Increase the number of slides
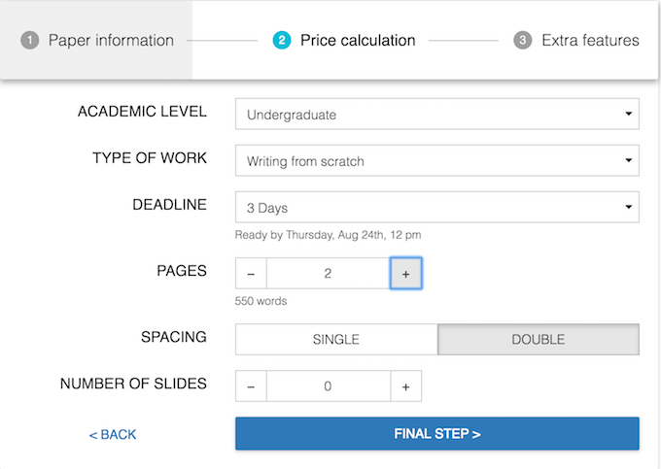This screenshot has width=661, height=469. pos(405,385)
